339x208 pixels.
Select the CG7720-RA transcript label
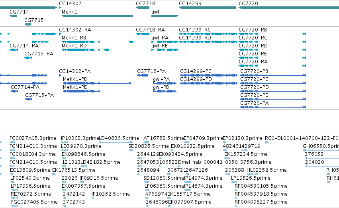coord(253,62)
